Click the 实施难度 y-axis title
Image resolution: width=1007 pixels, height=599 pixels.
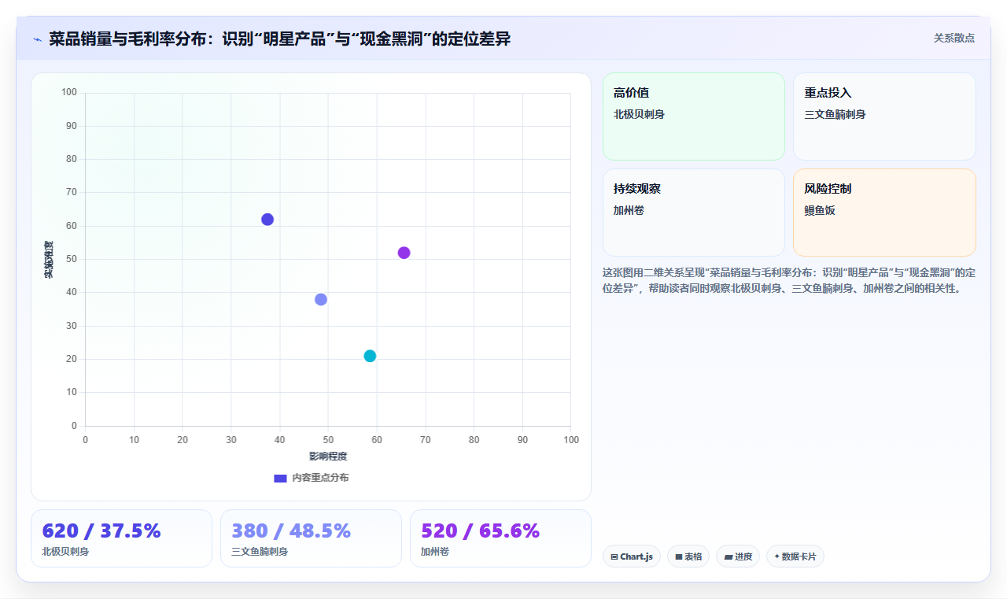tap(49, 260)
